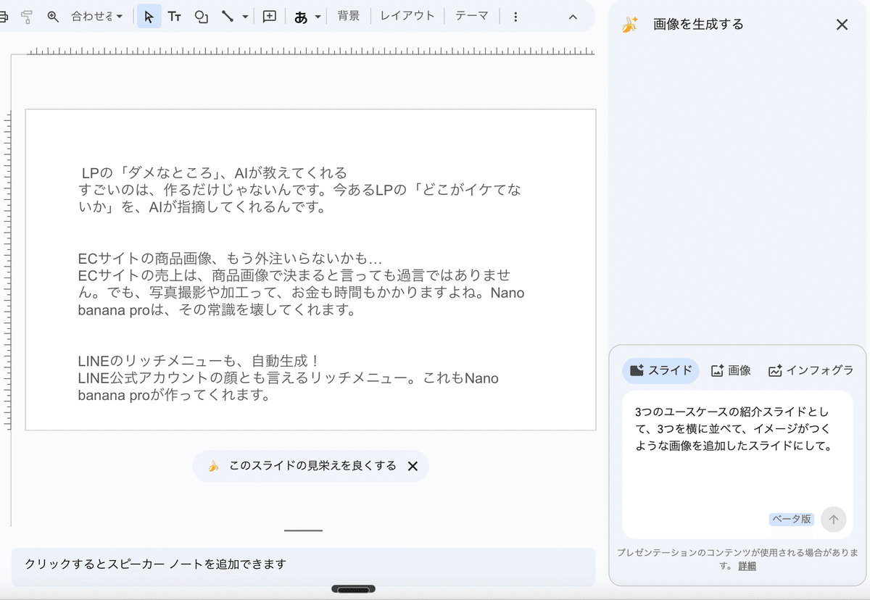Click the 背景 background button
This screenshot has width=870, height=600.
349,16
